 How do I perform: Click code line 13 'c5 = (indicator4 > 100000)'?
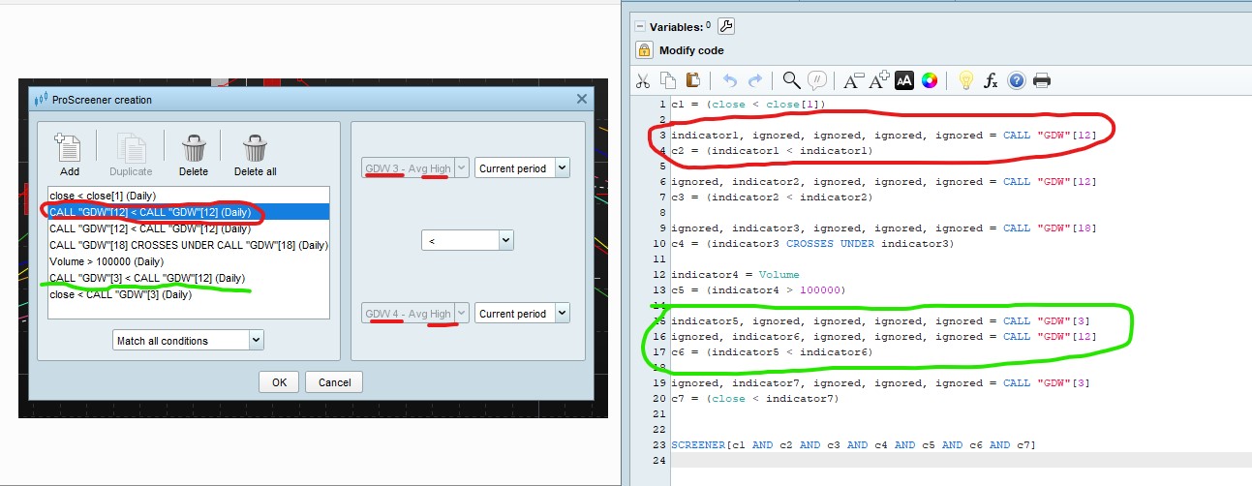pyautogui.click(x=758, y=289)
